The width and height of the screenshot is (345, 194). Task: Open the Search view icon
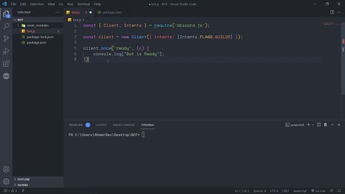pos(6,26)
